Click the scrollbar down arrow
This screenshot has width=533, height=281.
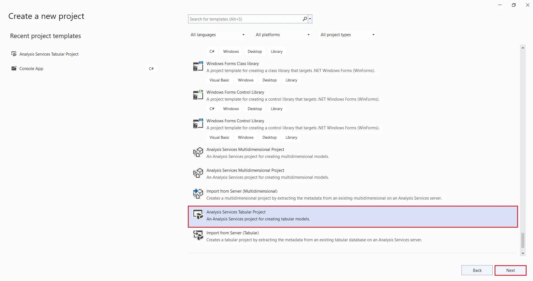coord(523,253)
